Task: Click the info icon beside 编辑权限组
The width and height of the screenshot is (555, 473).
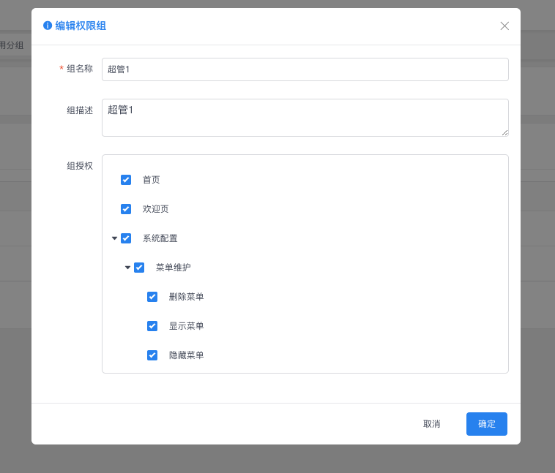Action: click(x=48, y=26)
